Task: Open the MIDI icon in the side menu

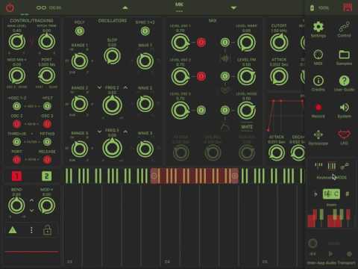Action: pos(318,55)
